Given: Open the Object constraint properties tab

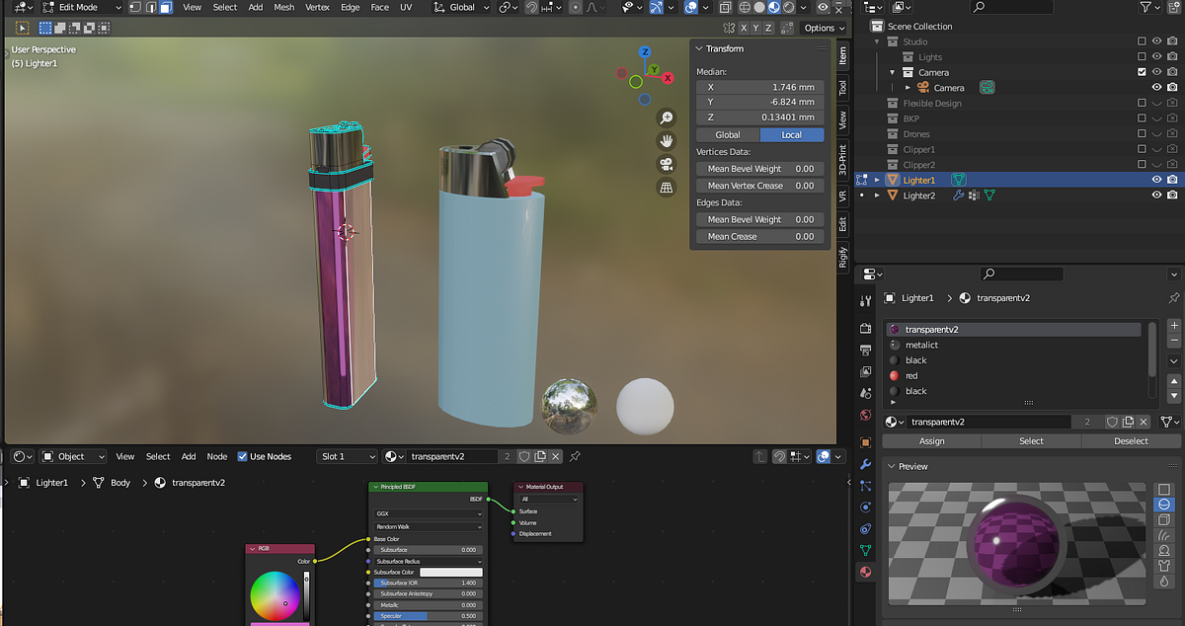Looking at the screenshot, I should [866, 508].
